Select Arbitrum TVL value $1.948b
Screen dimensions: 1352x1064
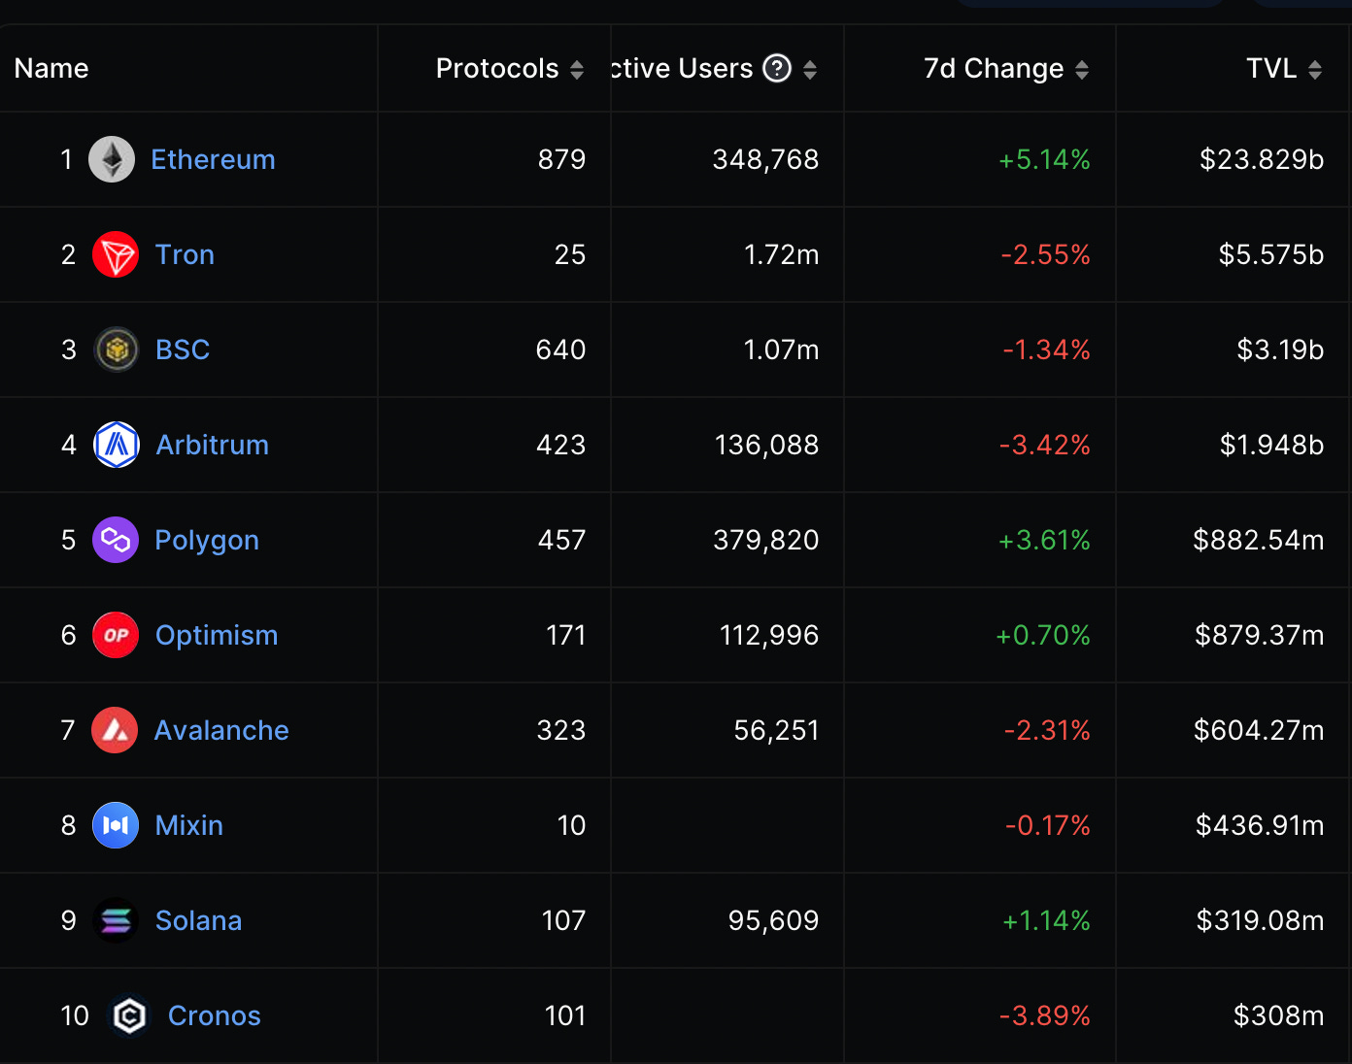coord(1272,445)
